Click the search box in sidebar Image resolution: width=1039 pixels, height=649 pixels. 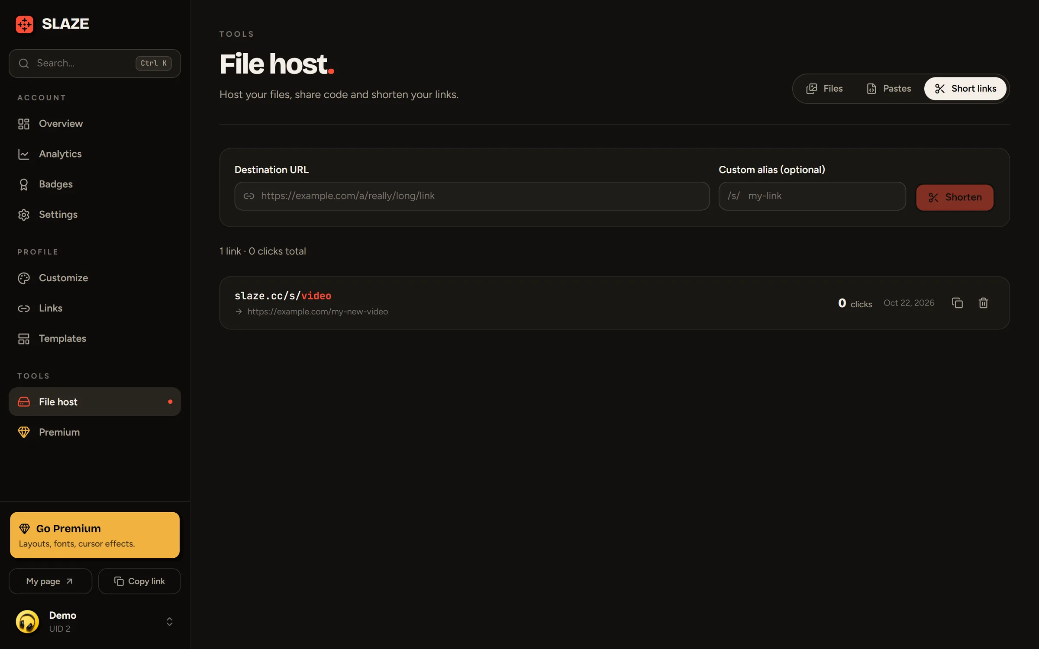pos(95,63)
